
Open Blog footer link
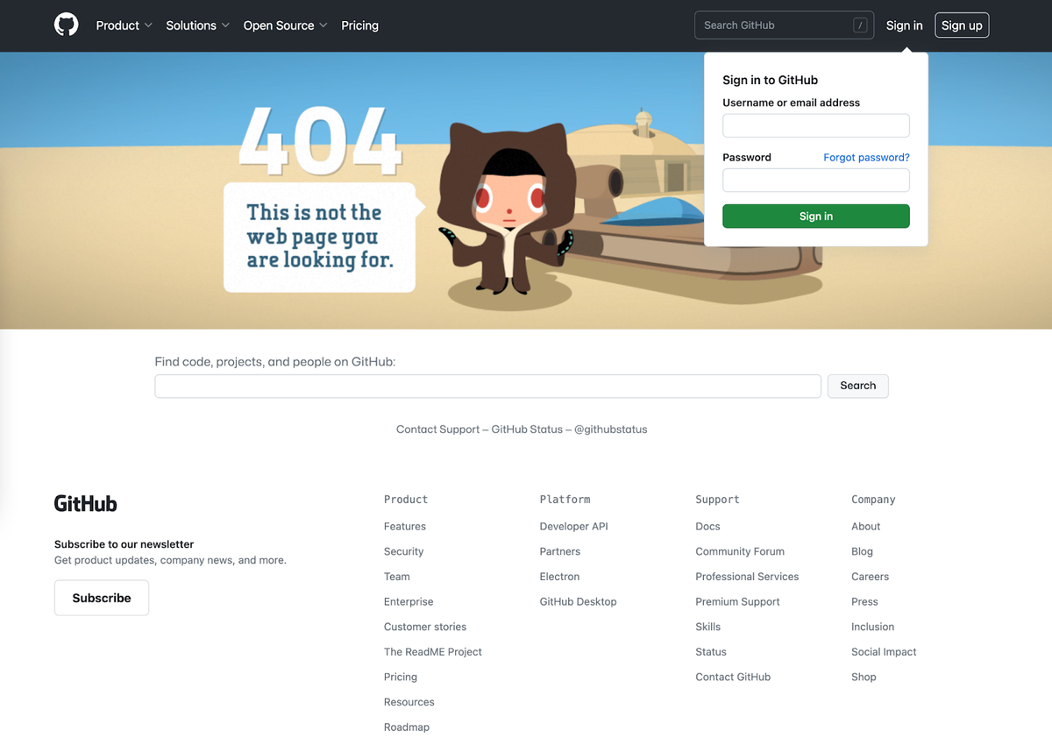tap(863, 551)
